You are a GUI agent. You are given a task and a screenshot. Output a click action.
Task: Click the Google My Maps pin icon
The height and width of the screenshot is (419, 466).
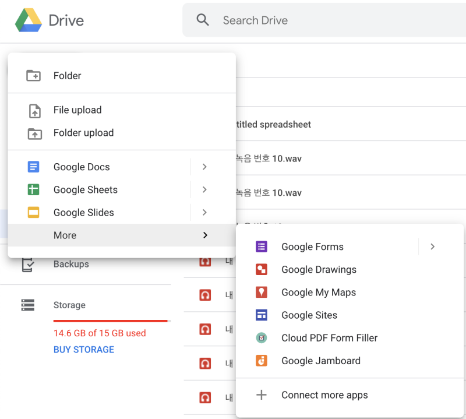coord(262,292)
